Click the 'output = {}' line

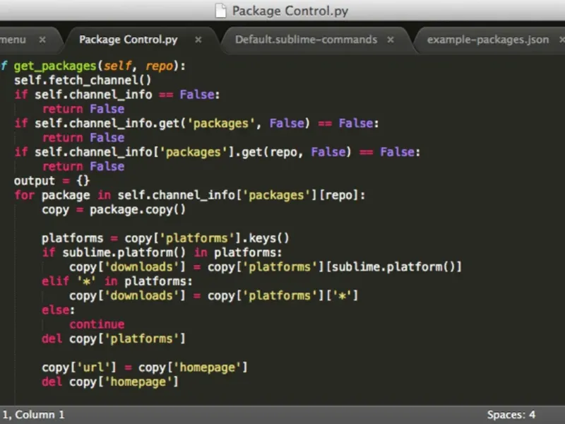(x=52, y=181)
